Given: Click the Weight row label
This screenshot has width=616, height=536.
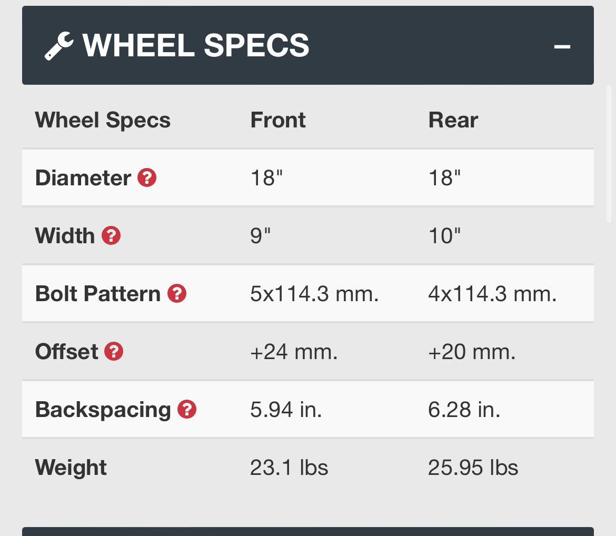Looking at the screenshot, I should [71, 468].
